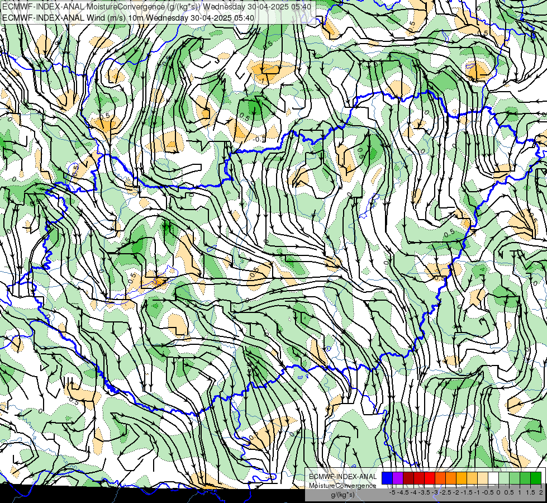Pick the light green swatch between 1 and 1.5

point(515,478)
